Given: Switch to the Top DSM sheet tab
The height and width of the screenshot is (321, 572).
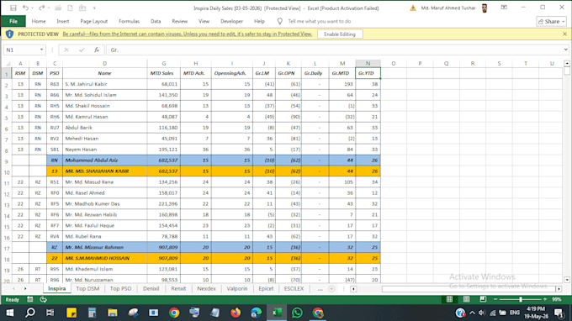Looking at the screenshot, I should coord(87,288).
